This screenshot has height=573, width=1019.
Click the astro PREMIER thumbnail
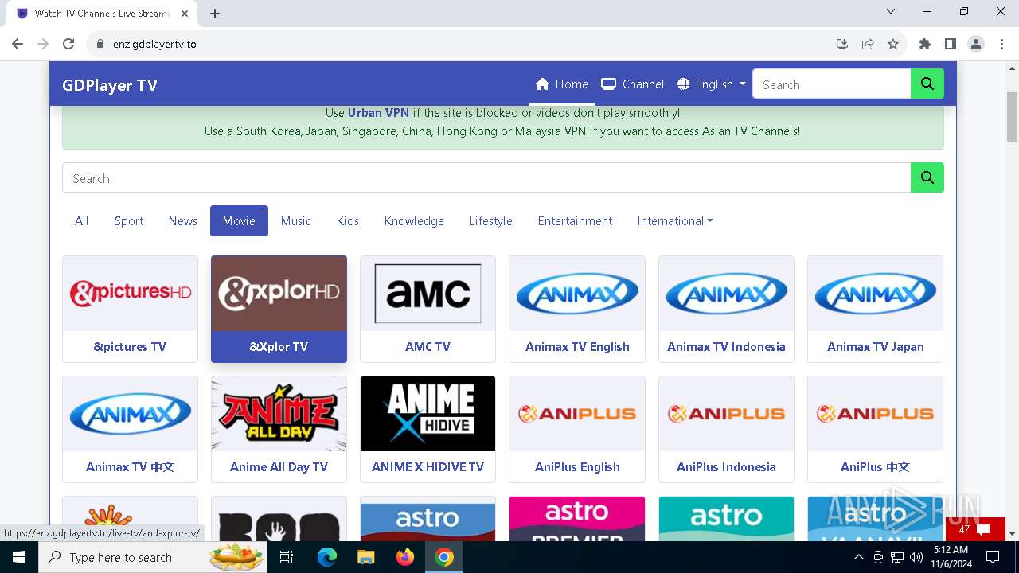click(577, 519)
